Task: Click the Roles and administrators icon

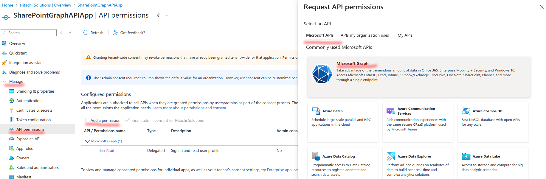Action: [x=12, y=167]
